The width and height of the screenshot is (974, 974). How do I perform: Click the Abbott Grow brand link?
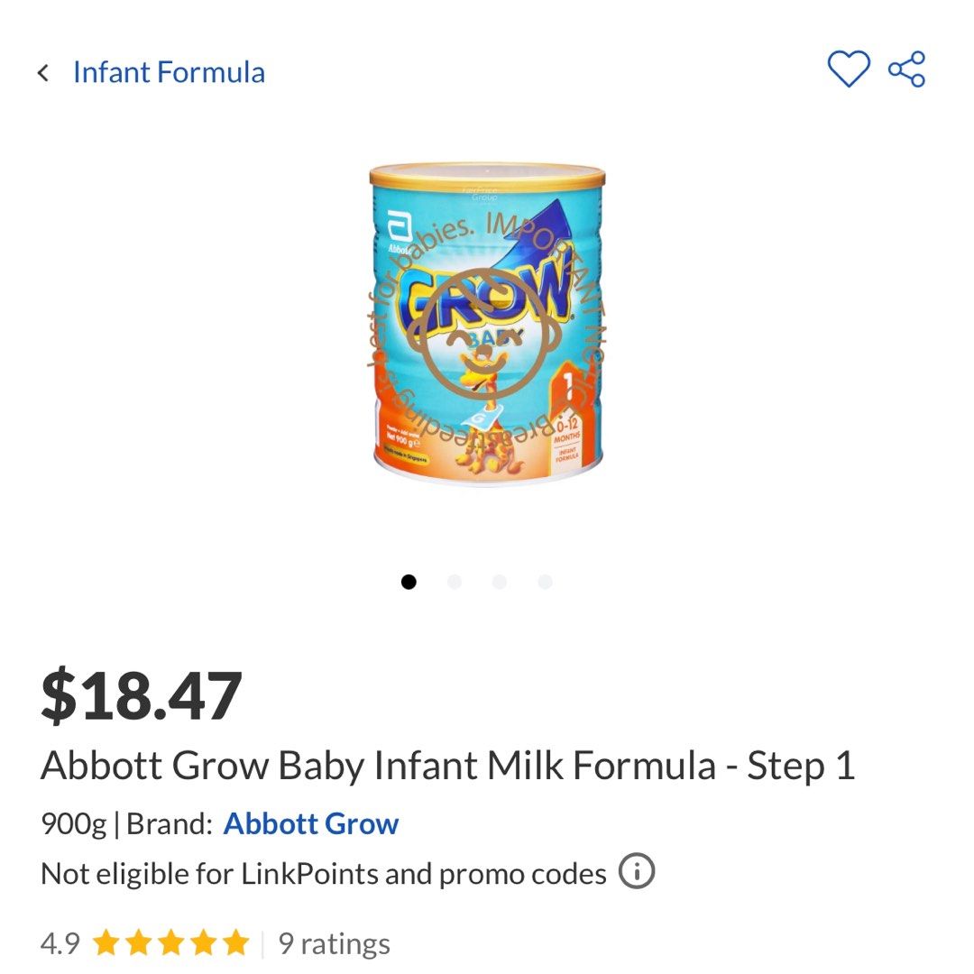click(x=311, y=823)
